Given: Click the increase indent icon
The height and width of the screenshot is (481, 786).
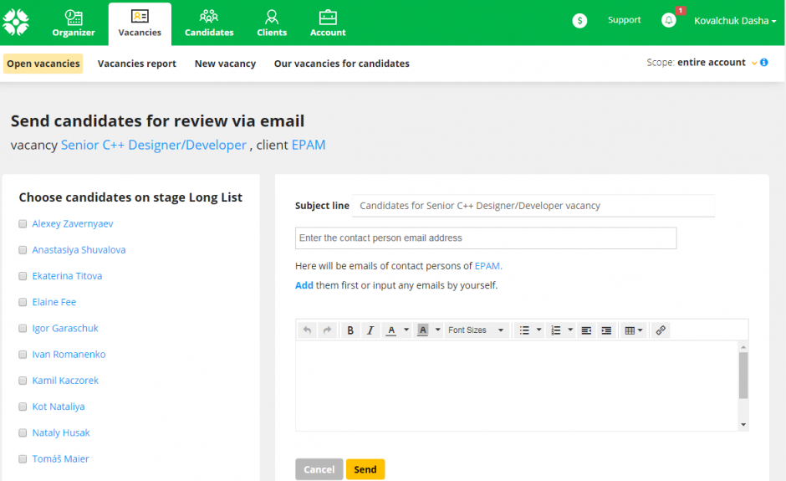Looking at the screenshot, I should coord(606,330).
